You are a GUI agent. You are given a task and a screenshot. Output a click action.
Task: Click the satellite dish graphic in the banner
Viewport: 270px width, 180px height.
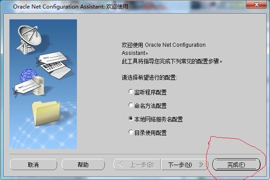pyautogui.click(x=29, y=40)
